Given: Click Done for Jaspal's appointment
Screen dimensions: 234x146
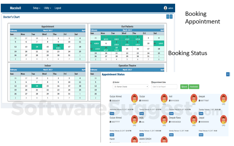Looking at the screenshot, I should point(201,135).
